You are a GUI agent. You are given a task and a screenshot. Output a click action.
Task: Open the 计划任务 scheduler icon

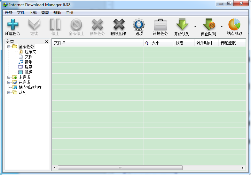pos(160,25)
